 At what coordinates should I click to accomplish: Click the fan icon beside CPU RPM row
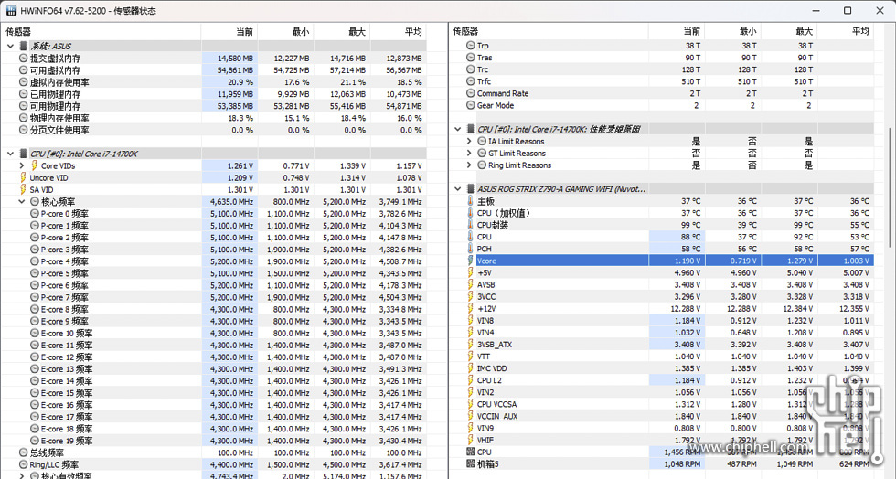tap(470, 452)
